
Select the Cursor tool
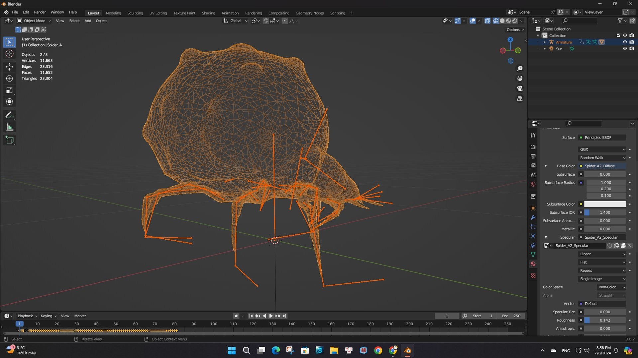(x=9, y=54)
